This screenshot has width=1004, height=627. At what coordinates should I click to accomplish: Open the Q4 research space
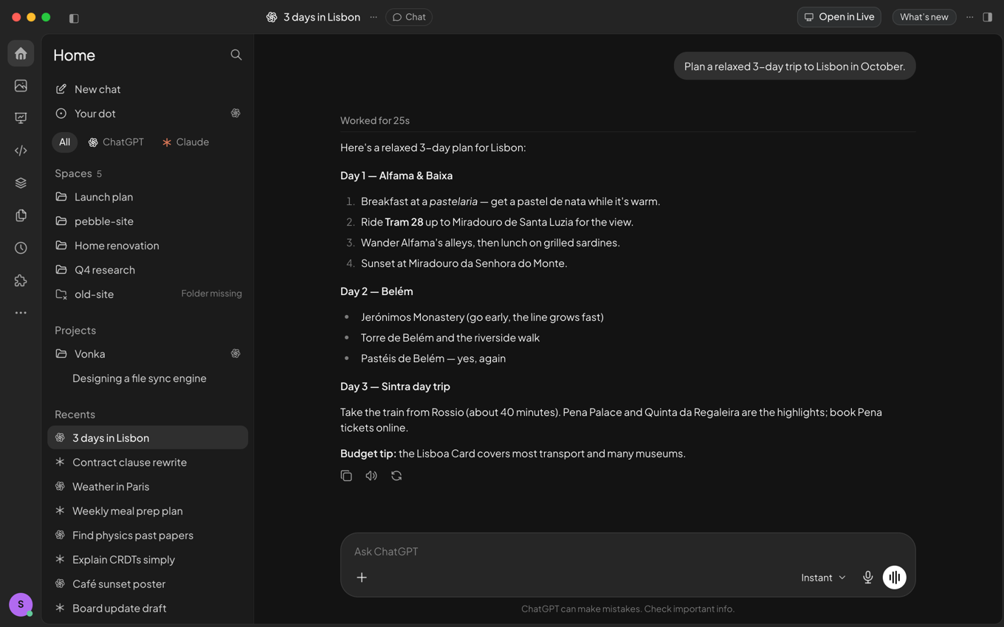[148, 270]
